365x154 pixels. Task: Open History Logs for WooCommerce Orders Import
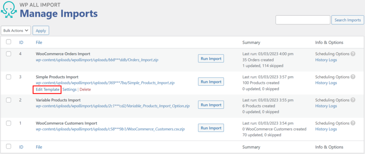(x=326, y=60)
